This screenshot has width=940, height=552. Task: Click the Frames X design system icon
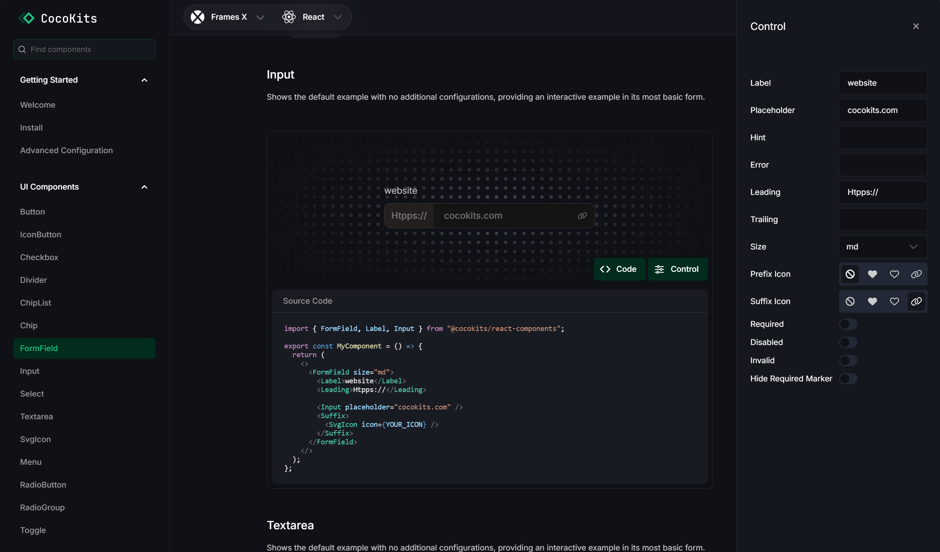[198, 17]
